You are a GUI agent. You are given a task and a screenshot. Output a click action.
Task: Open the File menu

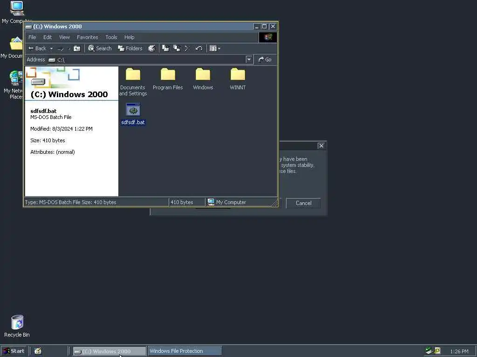click(x=32, y=37)
